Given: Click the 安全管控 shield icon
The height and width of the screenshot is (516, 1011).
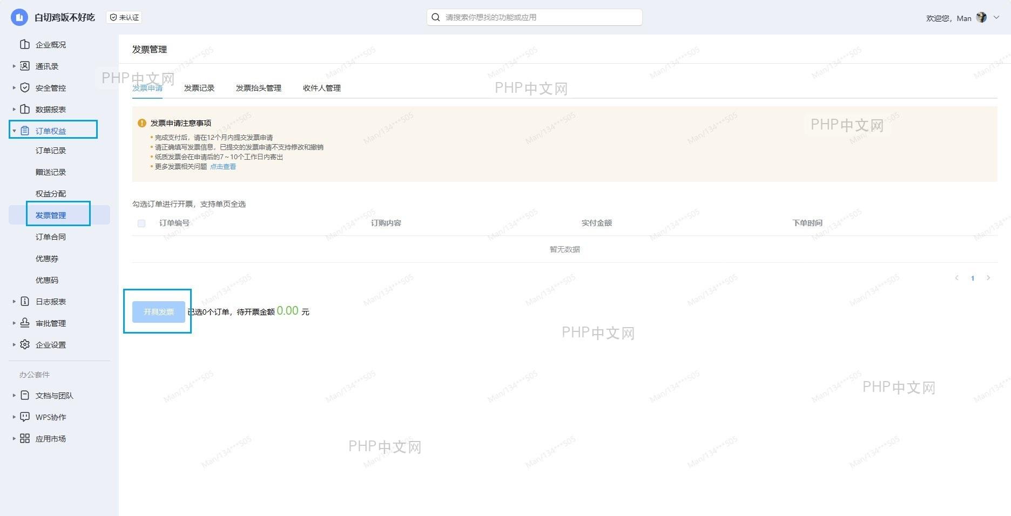Looking at the screenshot, I should point(25,87).
